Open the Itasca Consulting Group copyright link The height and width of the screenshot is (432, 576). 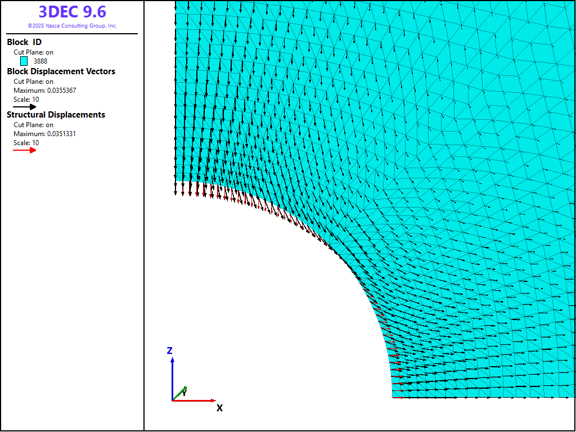72,26
